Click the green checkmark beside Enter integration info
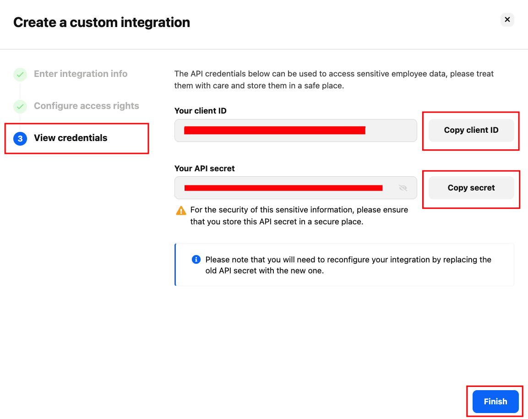Image resolution: width=528 pixels, height=419 pixels. coord(20,74)
